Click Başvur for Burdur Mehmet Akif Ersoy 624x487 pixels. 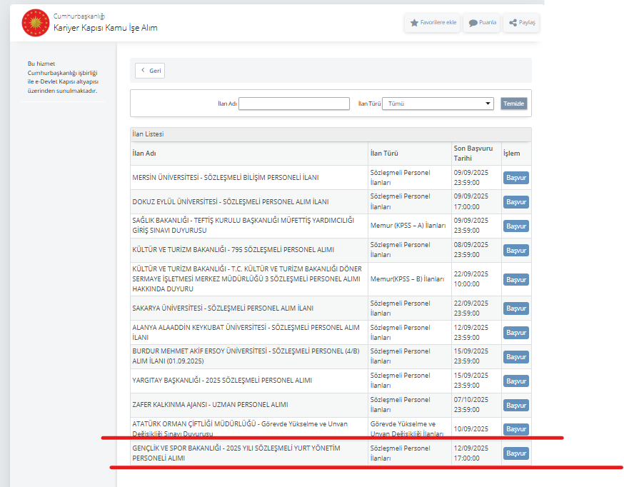[515, 357]
